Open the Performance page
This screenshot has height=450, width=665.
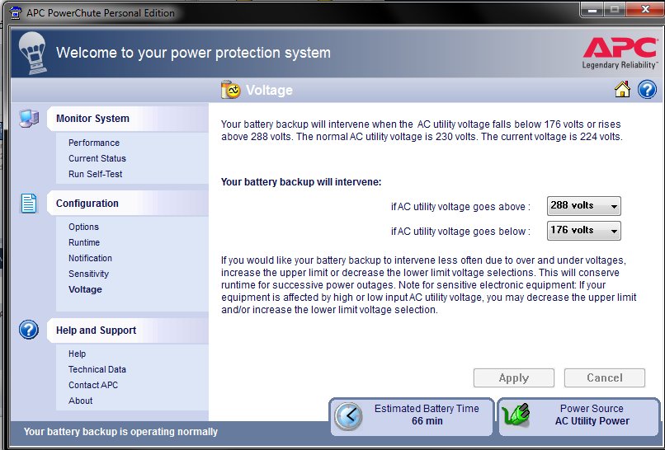click(94, 143)
